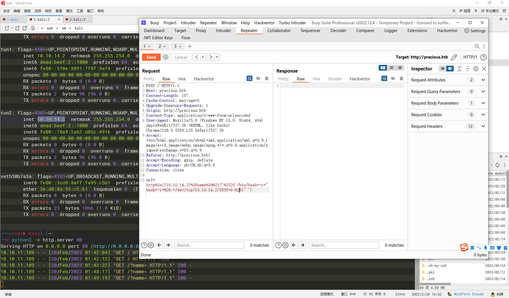
Task: Toggle Response non-printable characters \n
Action: [x=393, y=79]
